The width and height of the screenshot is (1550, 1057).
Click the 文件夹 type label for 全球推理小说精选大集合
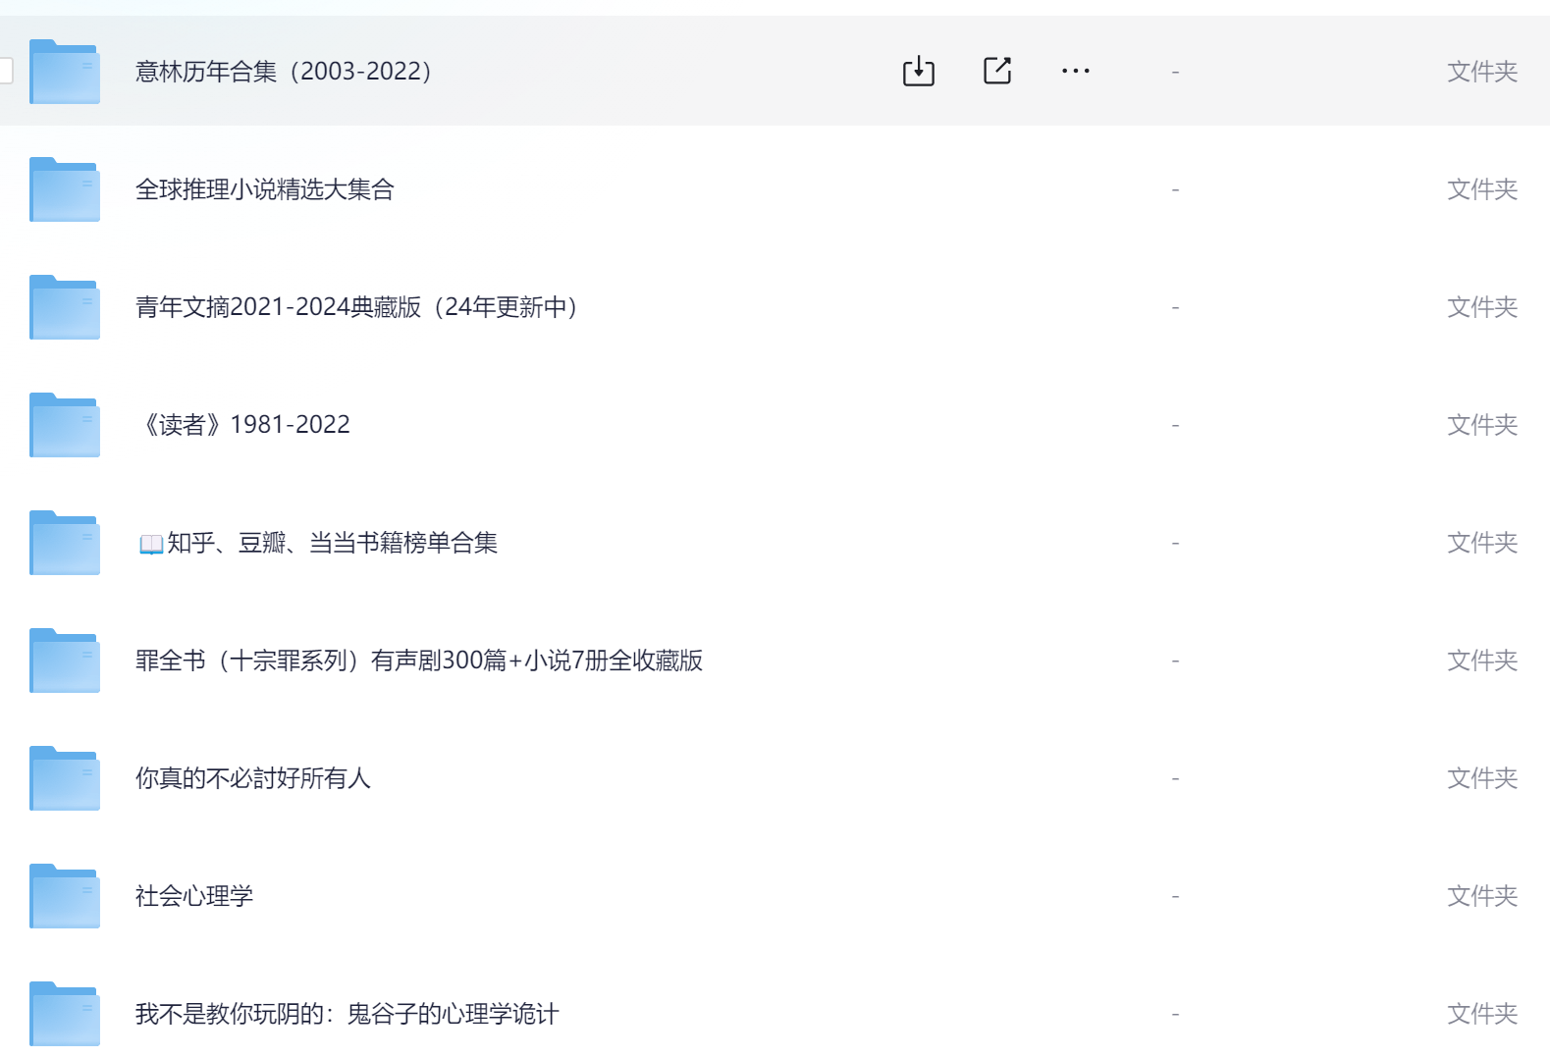[x=1482, y=189]
